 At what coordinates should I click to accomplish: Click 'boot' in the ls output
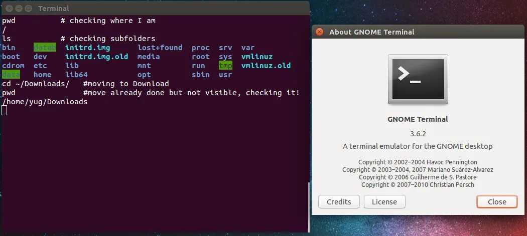[11, 57]
